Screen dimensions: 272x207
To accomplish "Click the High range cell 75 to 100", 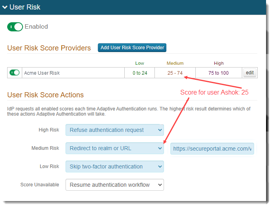I will click(x=218, y=73).
